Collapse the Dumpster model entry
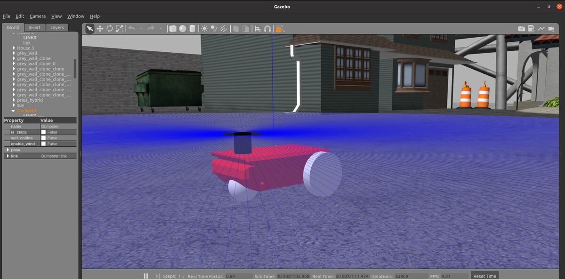 13,110
